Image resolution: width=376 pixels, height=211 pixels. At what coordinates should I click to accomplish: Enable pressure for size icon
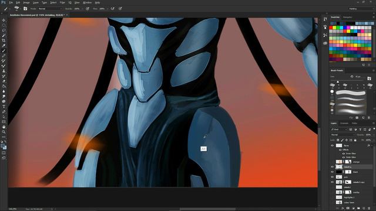(120, 9)
